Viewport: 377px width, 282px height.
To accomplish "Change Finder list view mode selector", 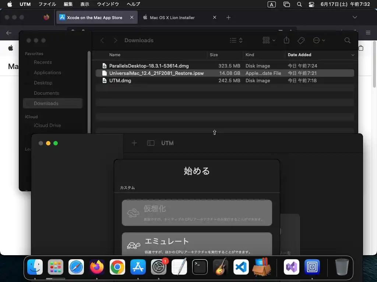I will pyautogui.click(x=236, y=40).
